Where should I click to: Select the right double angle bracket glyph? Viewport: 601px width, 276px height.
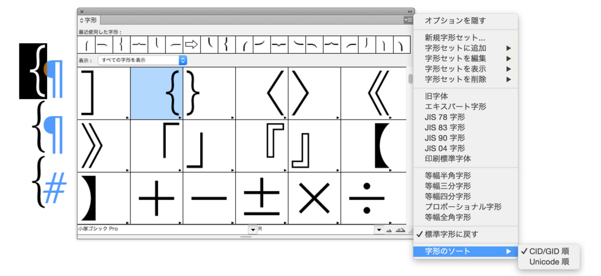(x=104, y=146)
